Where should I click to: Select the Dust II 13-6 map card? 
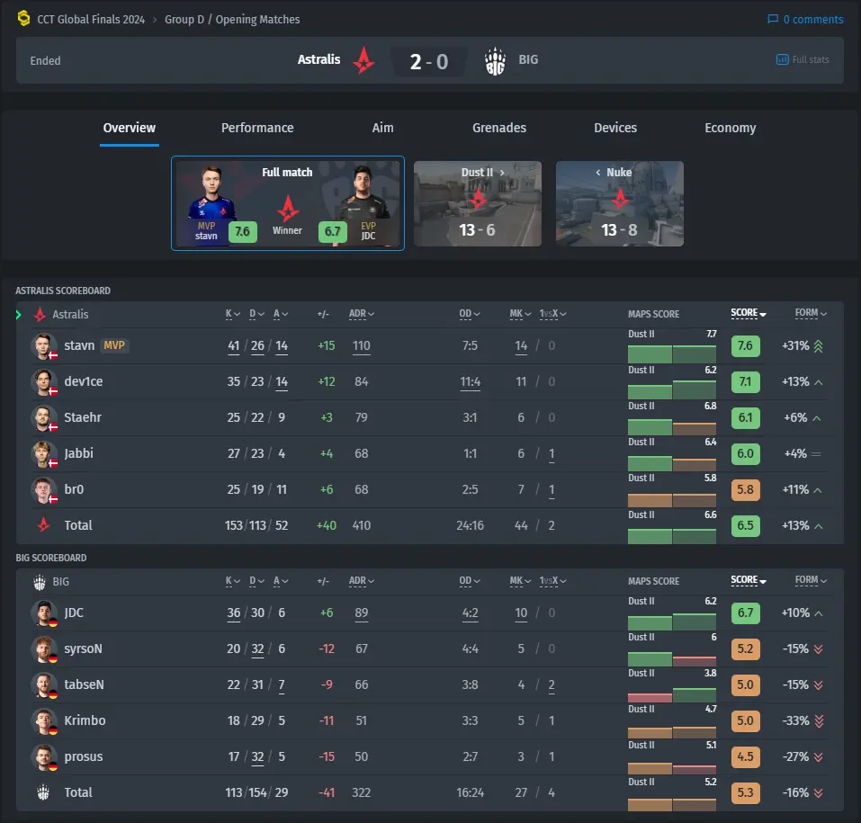point(477,203)
